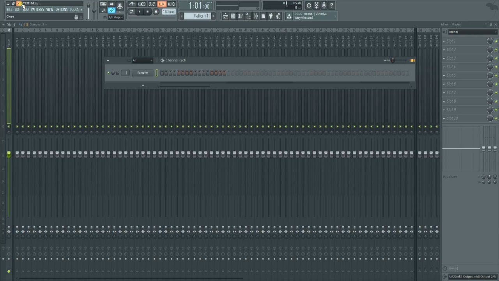The image size is (499, 281).
Task: Open the pattern menu arrow left of Pattern 1
Action: tap(182, 16)
